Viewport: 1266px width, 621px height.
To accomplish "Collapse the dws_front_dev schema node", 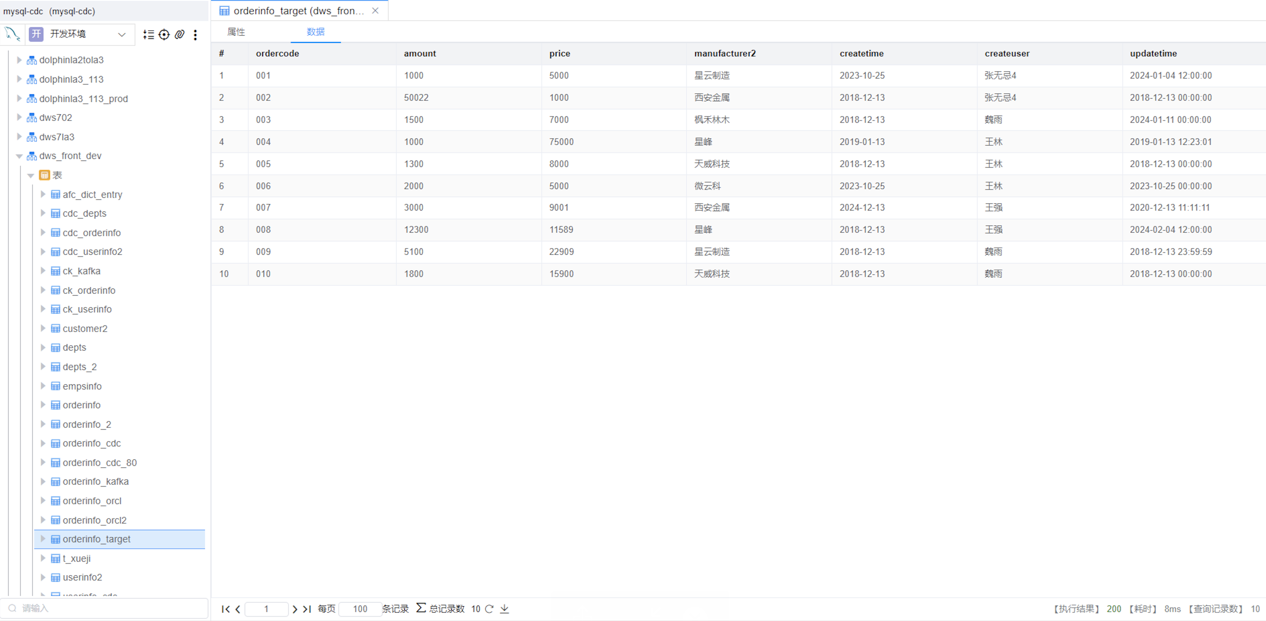I will [19, 156].
